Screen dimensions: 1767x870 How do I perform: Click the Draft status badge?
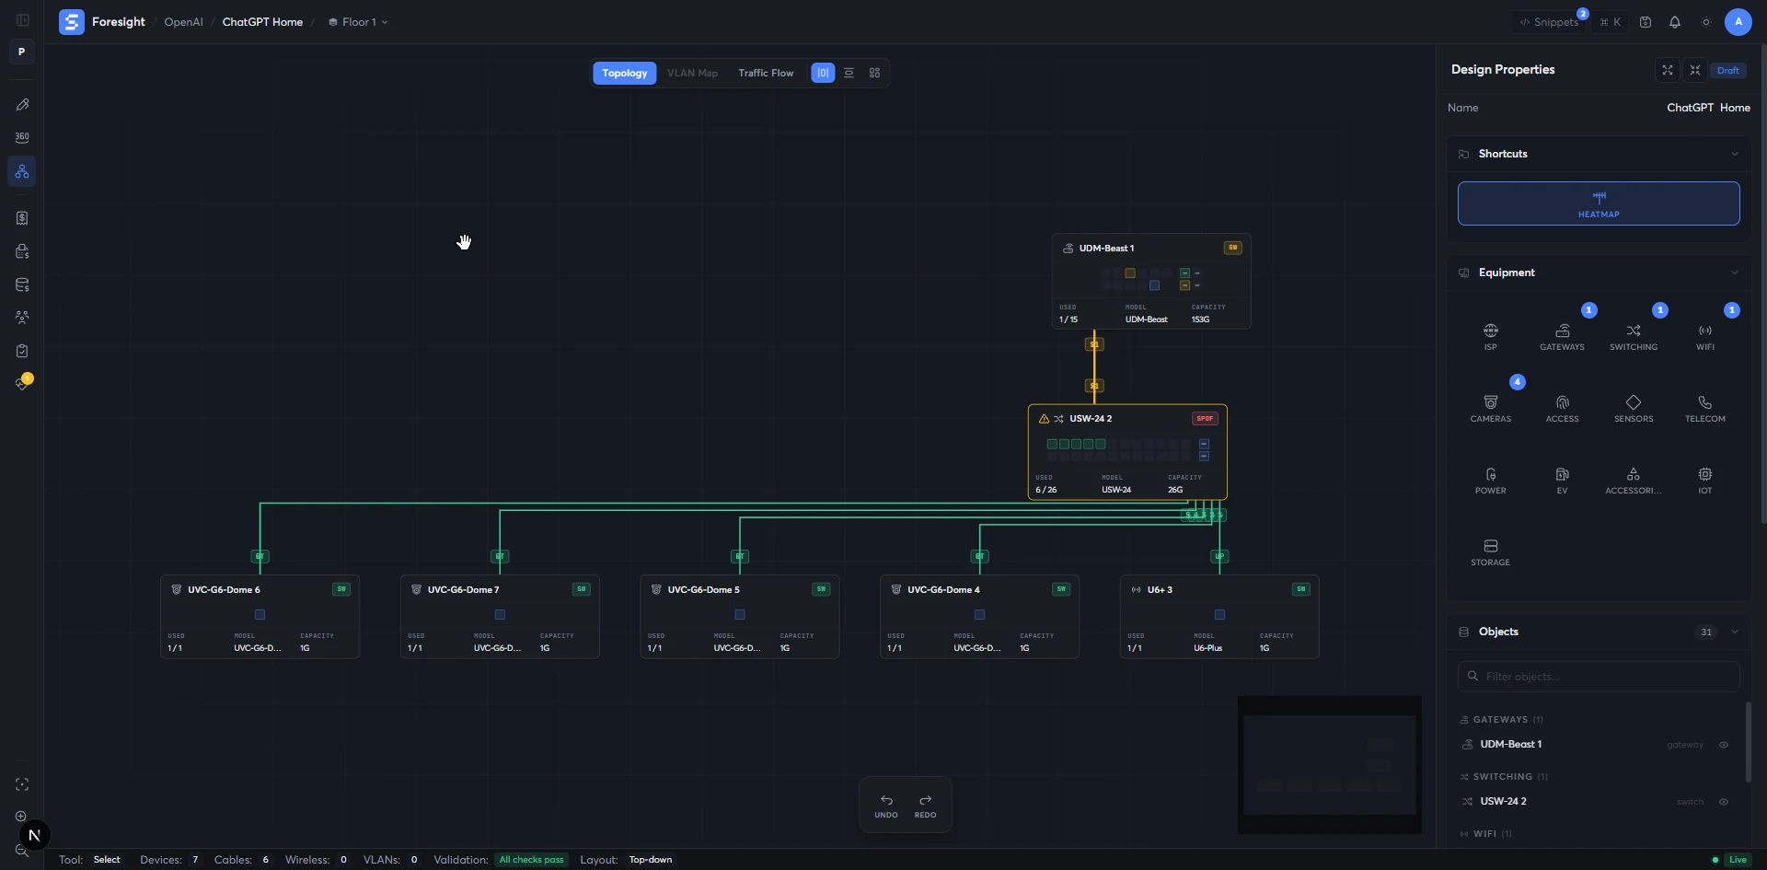[x=1728, y=70]
